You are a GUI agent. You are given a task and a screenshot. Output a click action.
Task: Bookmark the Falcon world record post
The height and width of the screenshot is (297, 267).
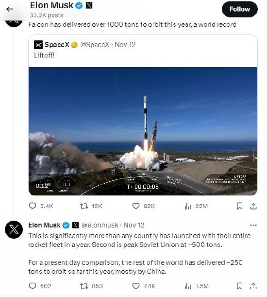(239, 206)
